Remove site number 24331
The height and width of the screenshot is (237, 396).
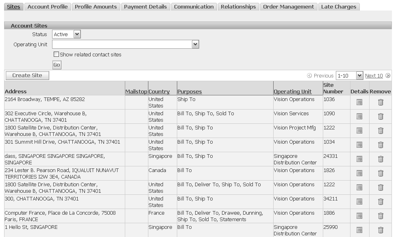(381, 159)
